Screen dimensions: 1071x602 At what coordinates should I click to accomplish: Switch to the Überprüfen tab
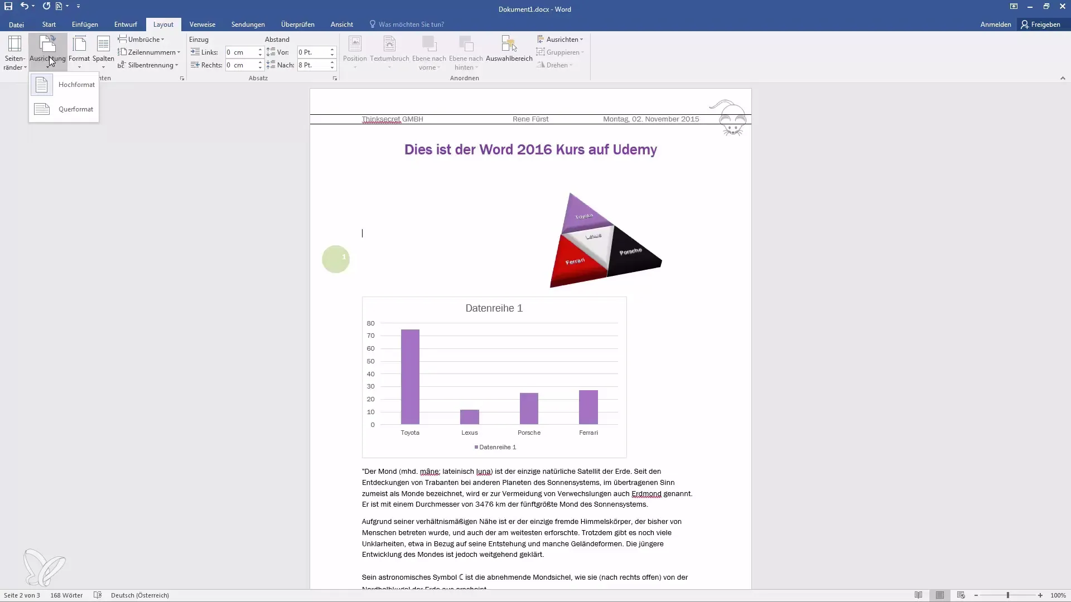click(x=298, y=25)
